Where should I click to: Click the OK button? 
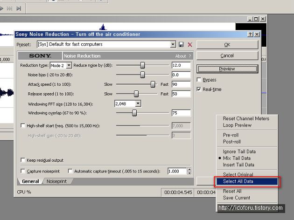coord(227,45)
